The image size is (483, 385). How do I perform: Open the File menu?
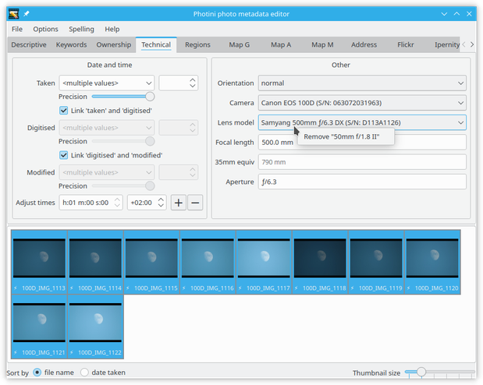17,29
